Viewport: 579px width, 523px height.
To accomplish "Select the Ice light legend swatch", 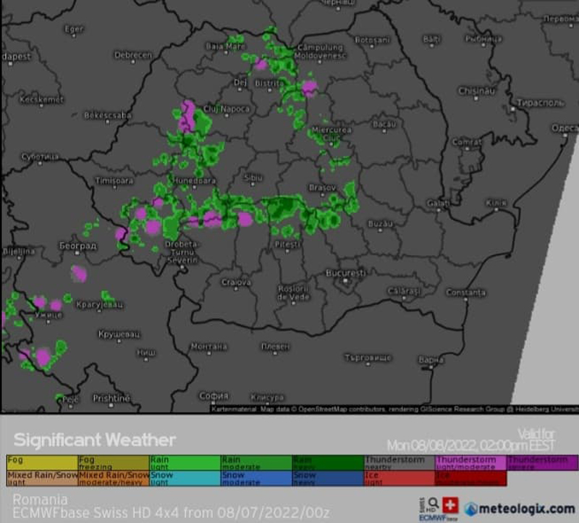I will pyautogui.click(x=399, y=479).
